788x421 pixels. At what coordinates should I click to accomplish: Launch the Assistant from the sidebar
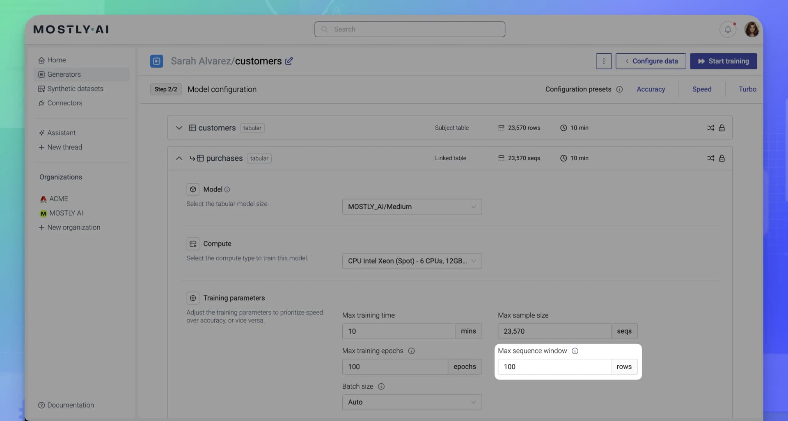[62, 132]
